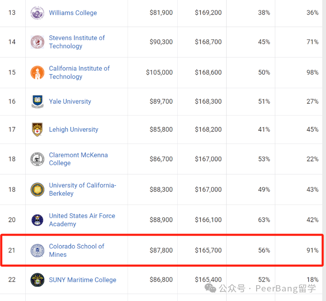Open University of California-Berkeley link
326x301 pixels.
[x=82, y=189]
